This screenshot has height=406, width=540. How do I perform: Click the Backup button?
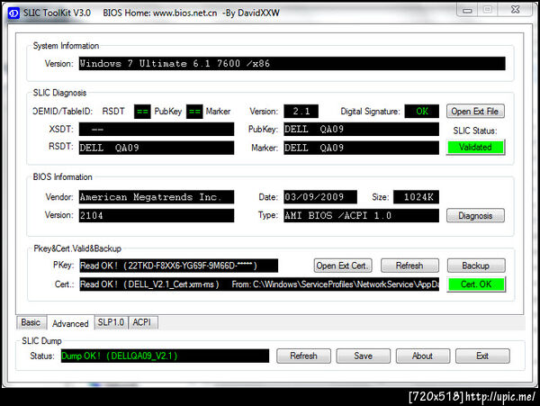(x=476, y=266)
